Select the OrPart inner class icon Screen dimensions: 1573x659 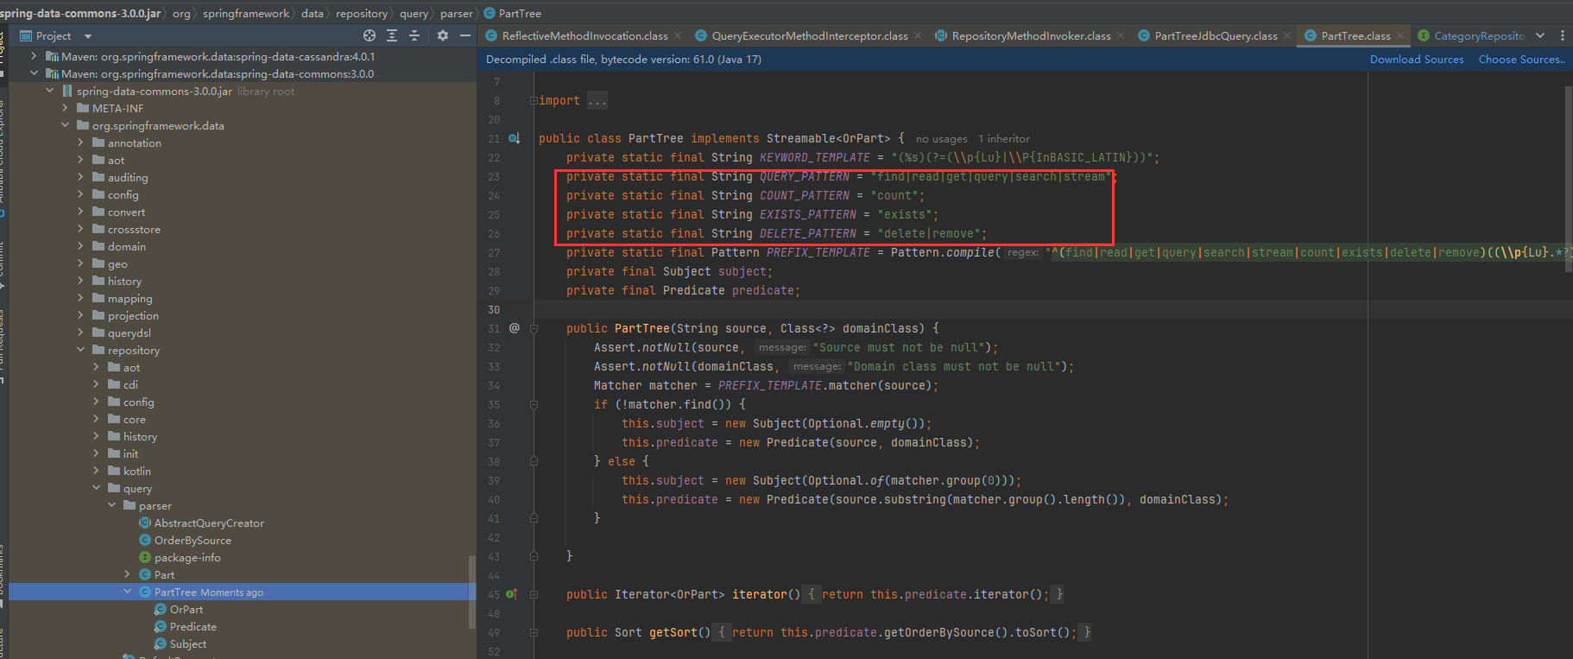coord(161,609)
